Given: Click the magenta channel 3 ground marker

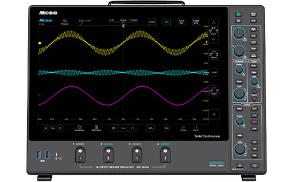Looking at the screenshot, I should click(39, 95).
